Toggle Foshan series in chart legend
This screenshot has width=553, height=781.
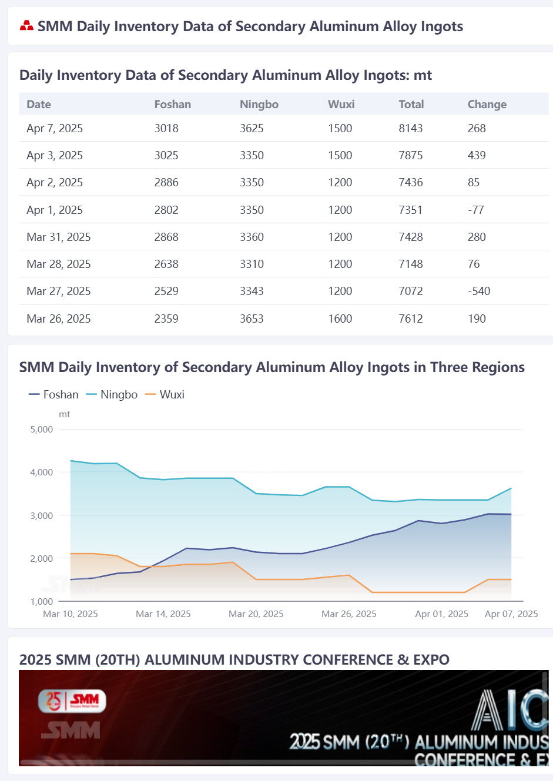53,394
